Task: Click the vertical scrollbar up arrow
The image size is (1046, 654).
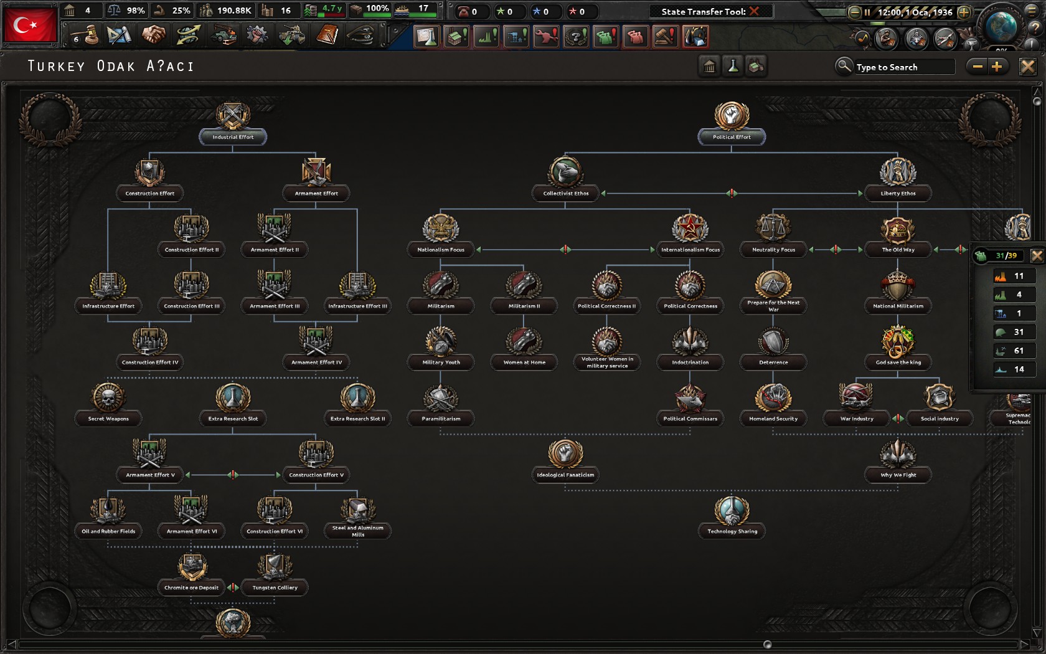Action: [x=1037, y=91]
